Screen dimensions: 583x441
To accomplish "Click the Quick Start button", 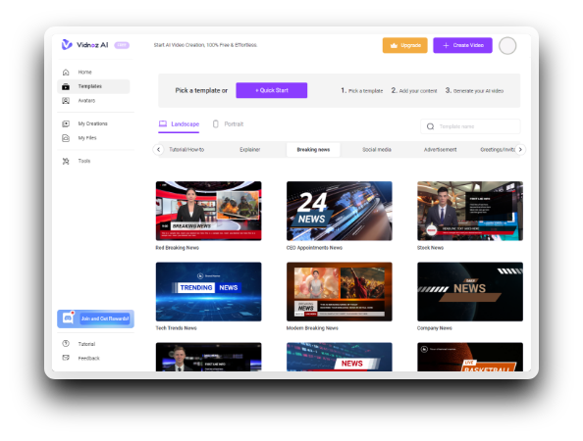I will pyautogui.click(x=272, y=90).
